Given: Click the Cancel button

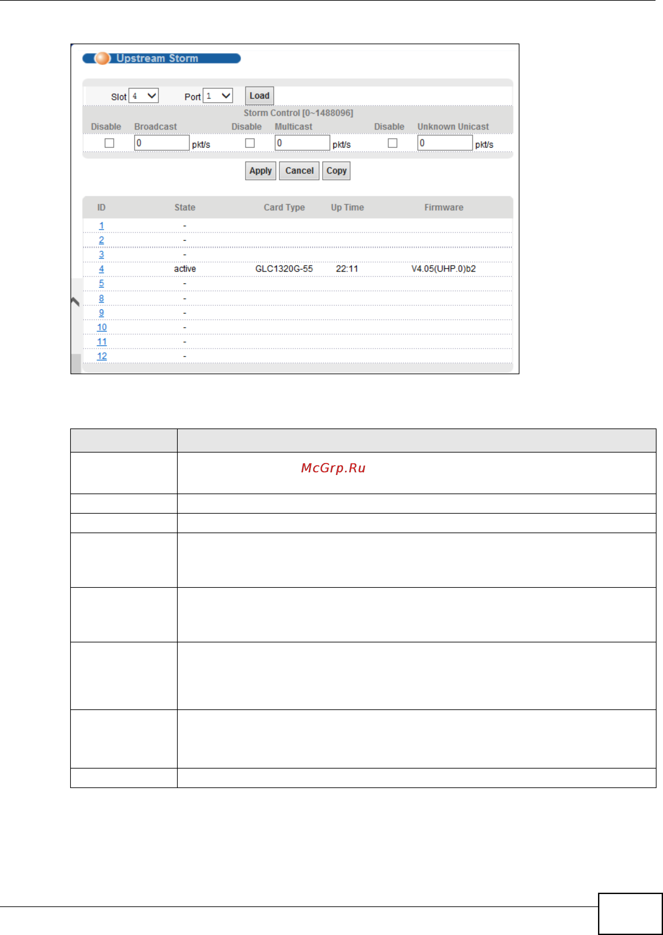Looking at the screenshot, I should (x=299, y=171).
